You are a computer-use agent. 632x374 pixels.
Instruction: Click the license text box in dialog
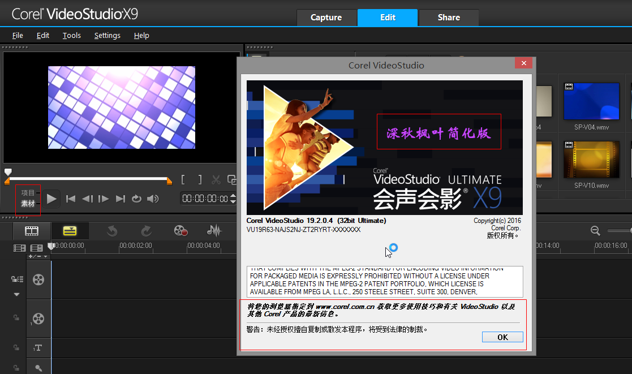coord(385,281)
